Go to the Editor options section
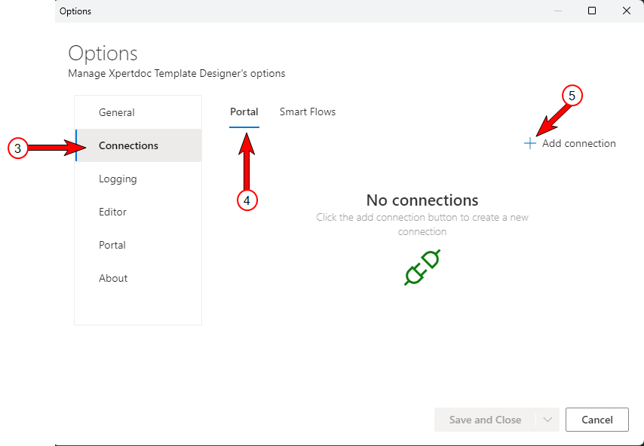644x446 pixels. [139, 212]
